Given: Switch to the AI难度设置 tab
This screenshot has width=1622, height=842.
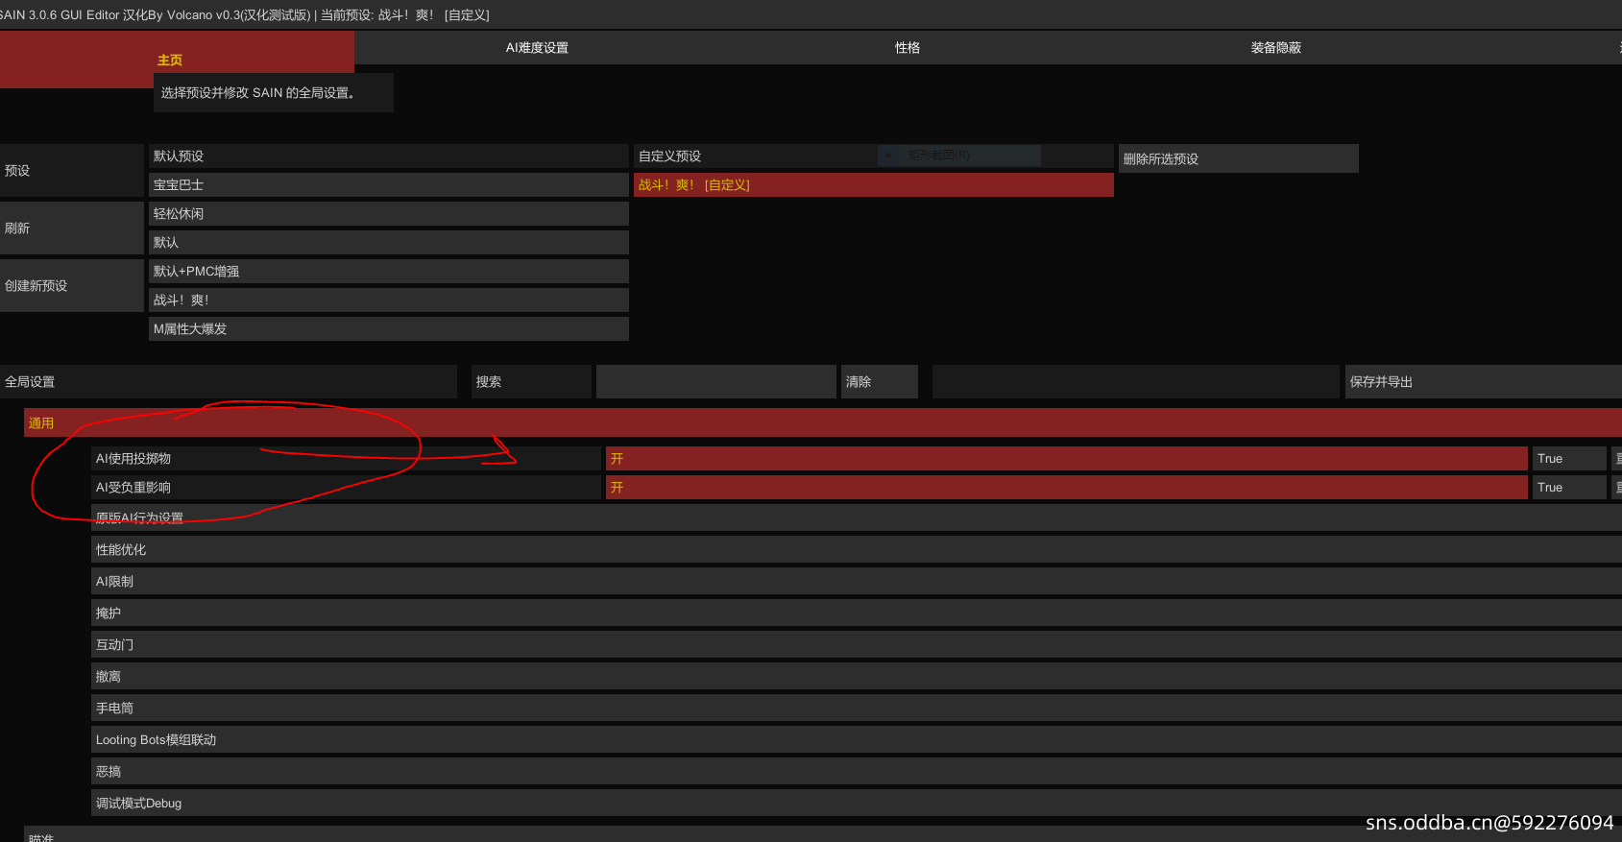Looking at the screenshot, I should [x=537, y=48].
